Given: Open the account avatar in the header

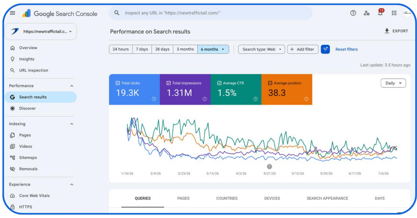Looking at the screenshot, I should tap(407, 13).
